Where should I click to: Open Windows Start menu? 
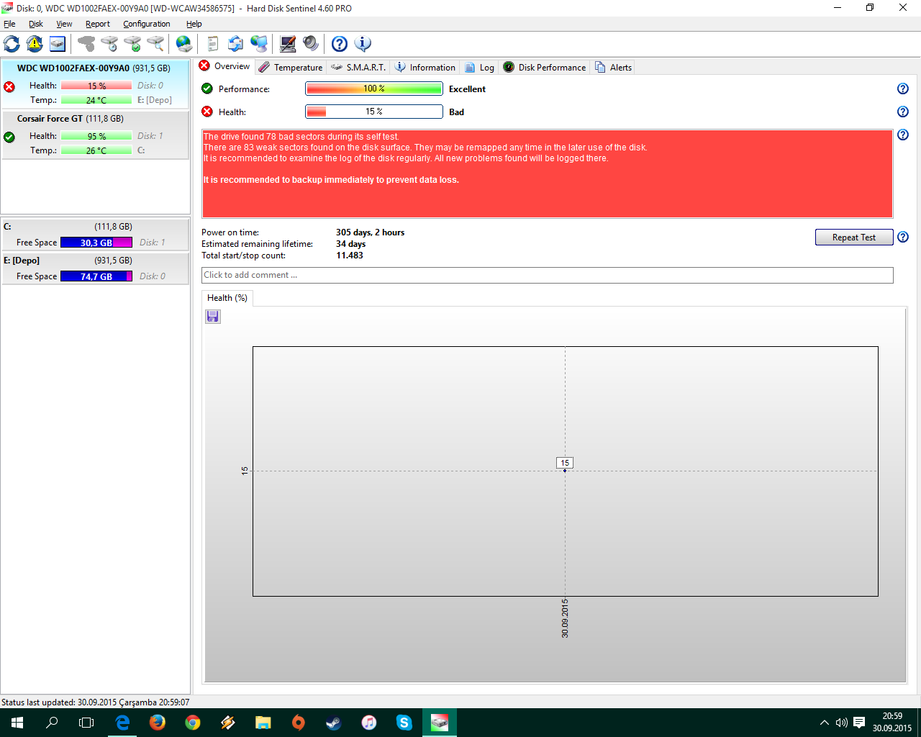tap(17, 723)
